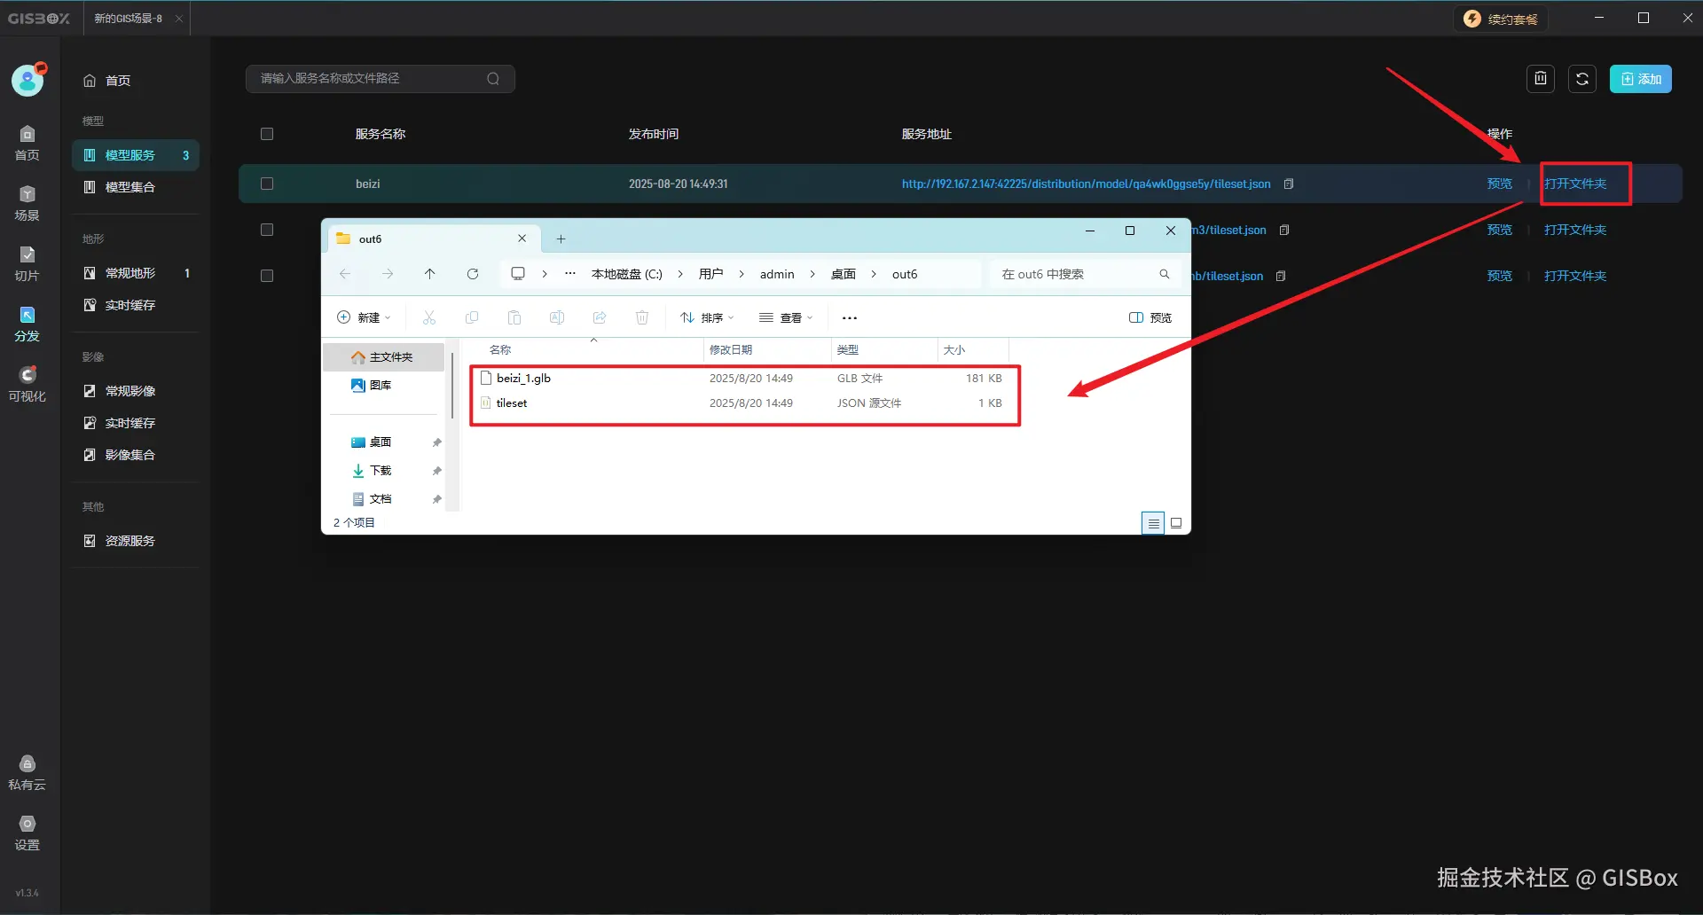This screenshot has height=915, width=1703.
Task: Click the search magnifier in the service search box
Action: pos(493,79)
